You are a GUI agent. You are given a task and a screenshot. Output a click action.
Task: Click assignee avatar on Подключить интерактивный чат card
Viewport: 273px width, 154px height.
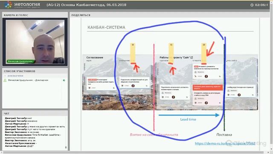pos(133,86)
